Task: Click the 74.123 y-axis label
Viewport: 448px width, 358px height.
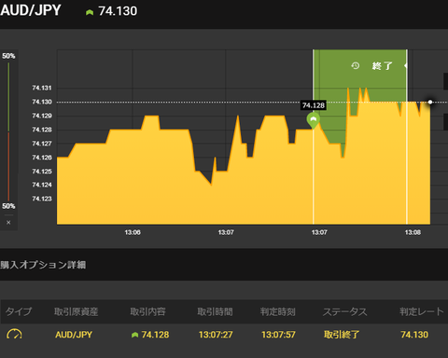Action: click(x=42, y=199)
